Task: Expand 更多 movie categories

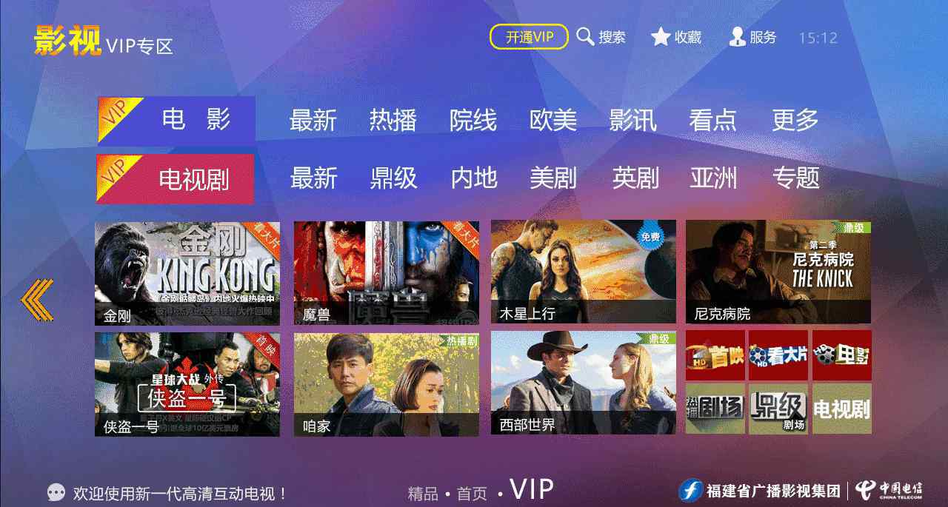Action: pyautogui.click(x=795, y=120)
